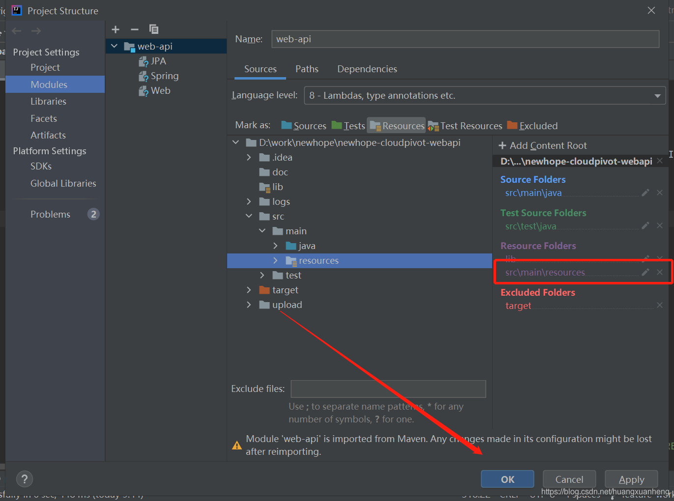Navigate back with left arrow
674x501 pixels.
click(x=17, y=31)
